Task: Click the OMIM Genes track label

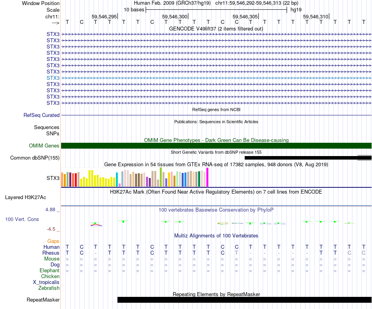Action: pyautogui.click(x=44, y=146)
